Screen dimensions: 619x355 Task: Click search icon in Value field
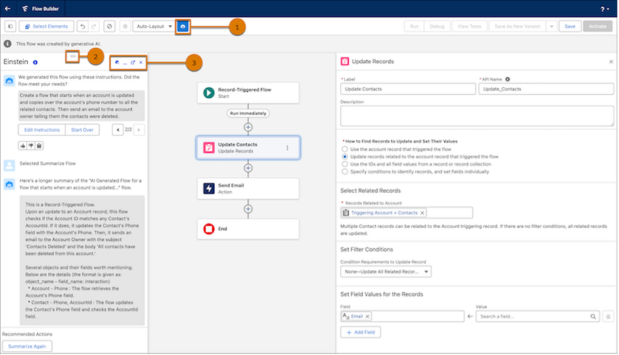click(593, 316)
